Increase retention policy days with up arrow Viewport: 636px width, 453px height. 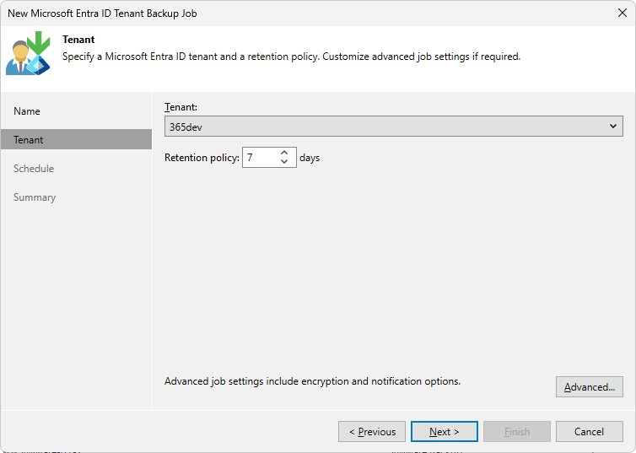point(284,153)
